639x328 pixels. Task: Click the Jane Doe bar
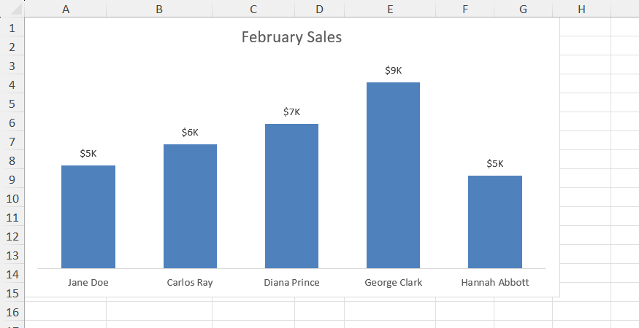click(88, 217)
